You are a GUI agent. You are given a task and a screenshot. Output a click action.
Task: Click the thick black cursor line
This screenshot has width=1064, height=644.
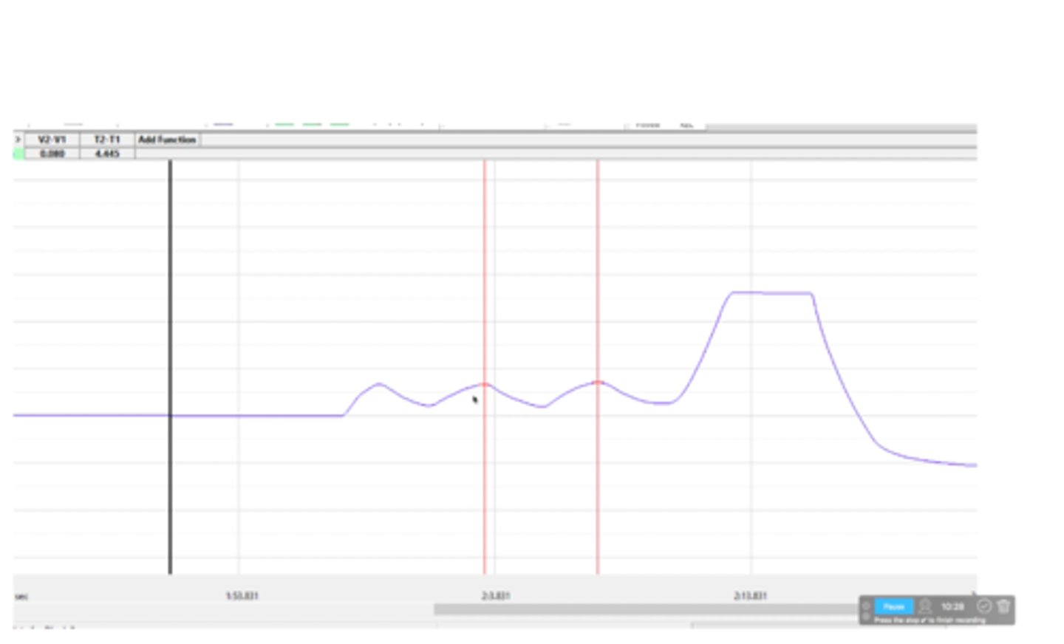pyautogui.click(x=170, y=366)
